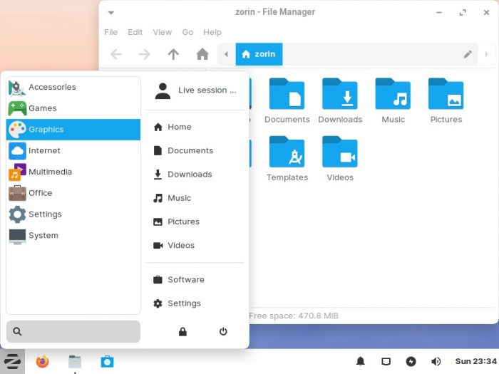Click the lock screen padlock icon
Viewport: 499px width, 374px height.
(x=183, y=331)
